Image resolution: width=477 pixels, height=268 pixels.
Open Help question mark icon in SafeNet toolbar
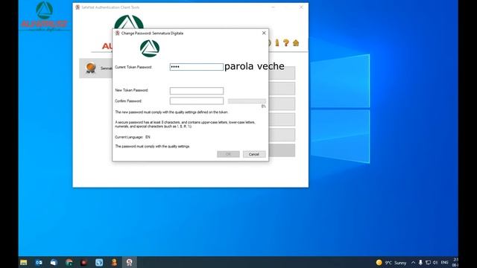(x=286, y=43)
